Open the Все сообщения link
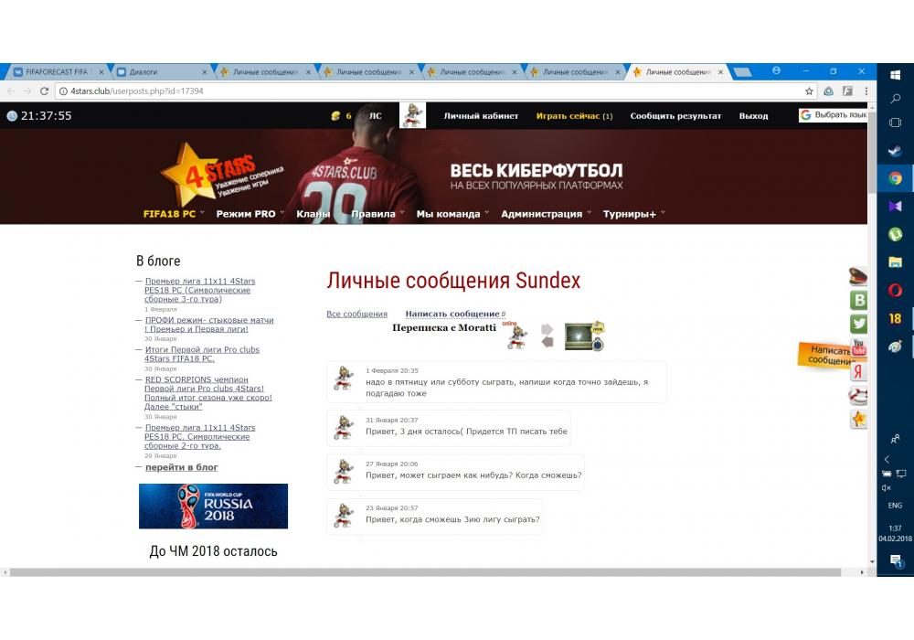 356,314
